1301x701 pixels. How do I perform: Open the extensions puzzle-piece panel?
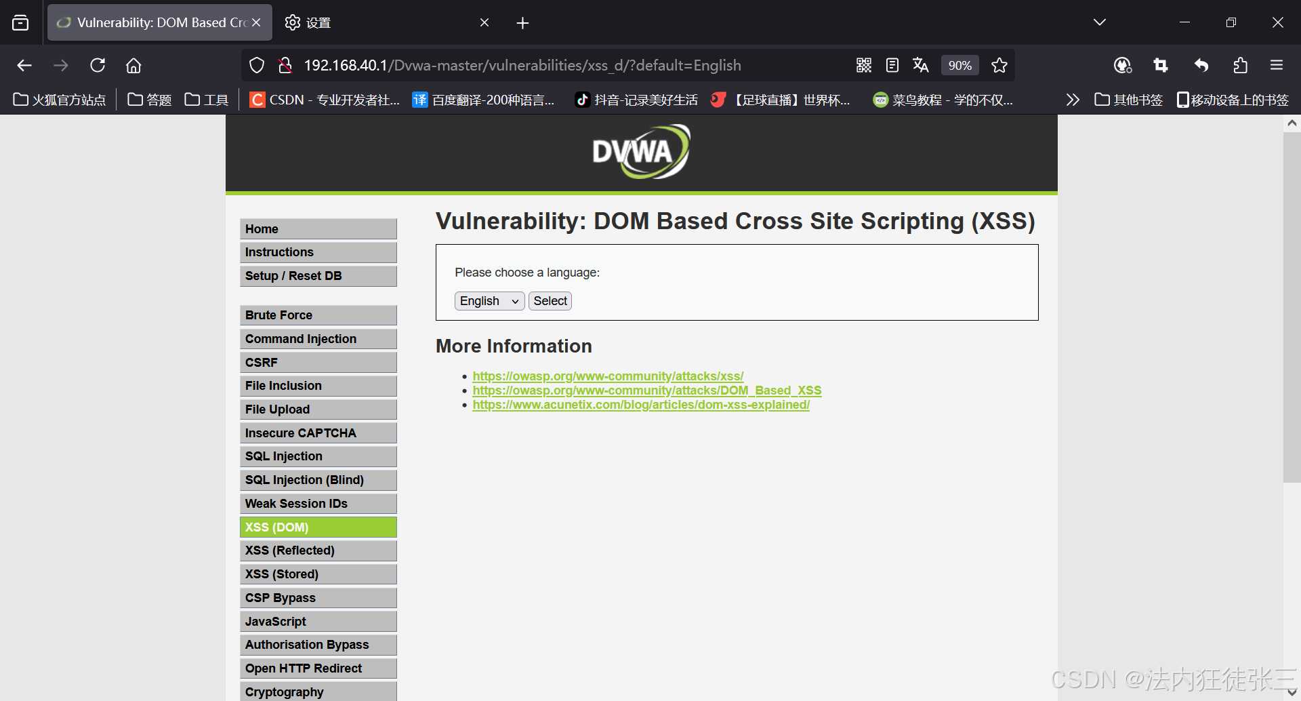point(1240,65)
